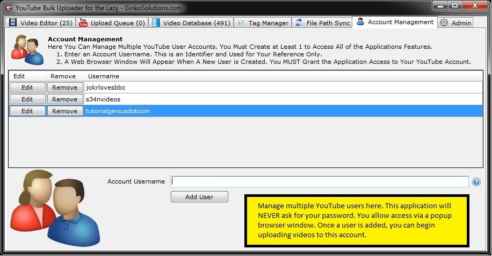Edit the tutorialgeniusdotcom account
This screenshot has height=256, width=492.
[x=27, y=111]
